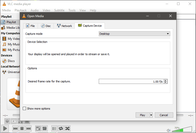Open the Playback menu
Image resolution: width=196 pixels, height=133 pixels.
21,10
